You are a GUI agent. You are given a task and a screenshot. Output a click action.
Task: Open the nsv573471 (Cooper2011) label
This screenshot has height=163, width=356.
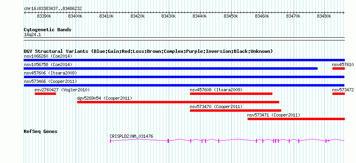click(x=274, y=115)
